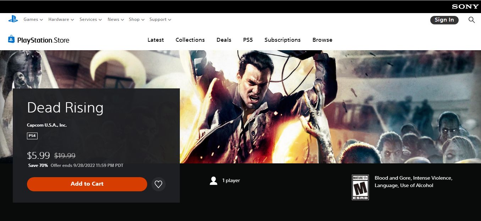The width and height of the screenshot is (481, 221).
Task: Go to the Latest tab
Action: click(156, 40)
